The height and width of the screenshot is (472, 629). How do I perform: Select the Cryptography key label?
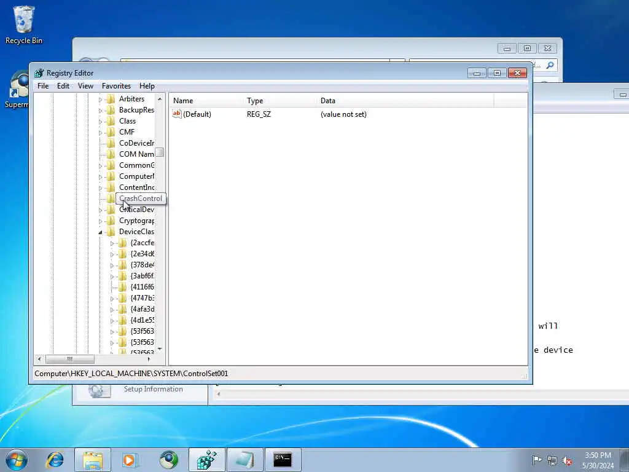click(x=136, y=221)
